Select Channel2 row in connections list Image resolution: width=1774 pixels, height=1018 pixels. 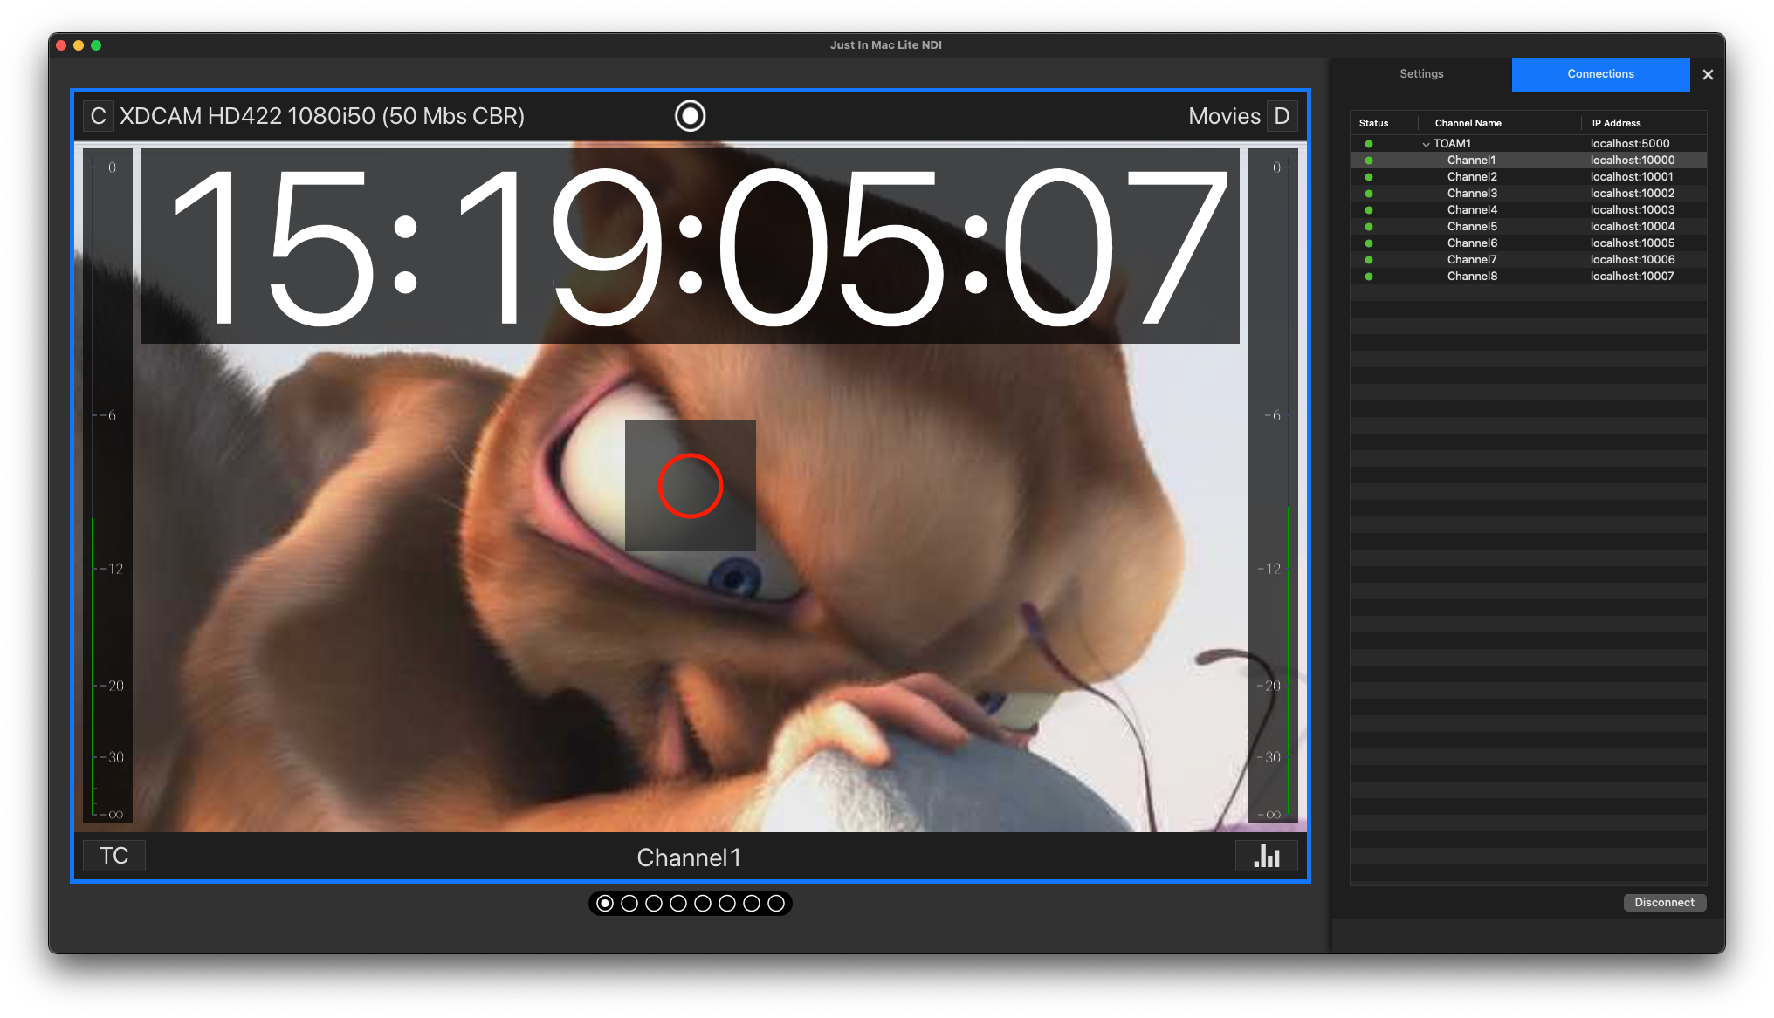pos(1528,177)
